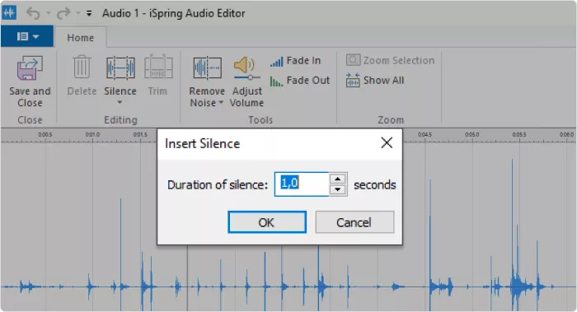Screen dimensions: 577x312
Task: Confirm with the OK button
Action: [267, 222]
